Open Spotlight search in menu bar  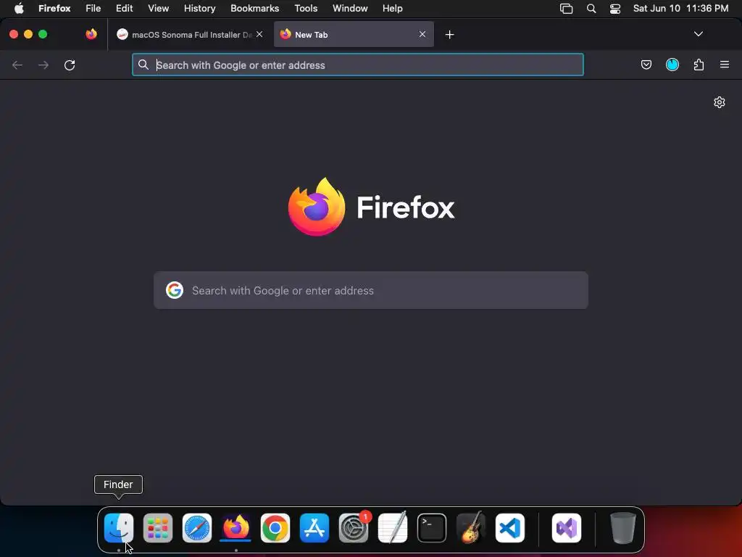tap(591, 9)
